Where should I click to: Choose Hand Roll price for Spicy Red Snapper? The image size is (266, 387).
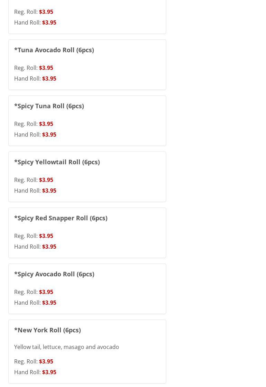coord(49,247)
